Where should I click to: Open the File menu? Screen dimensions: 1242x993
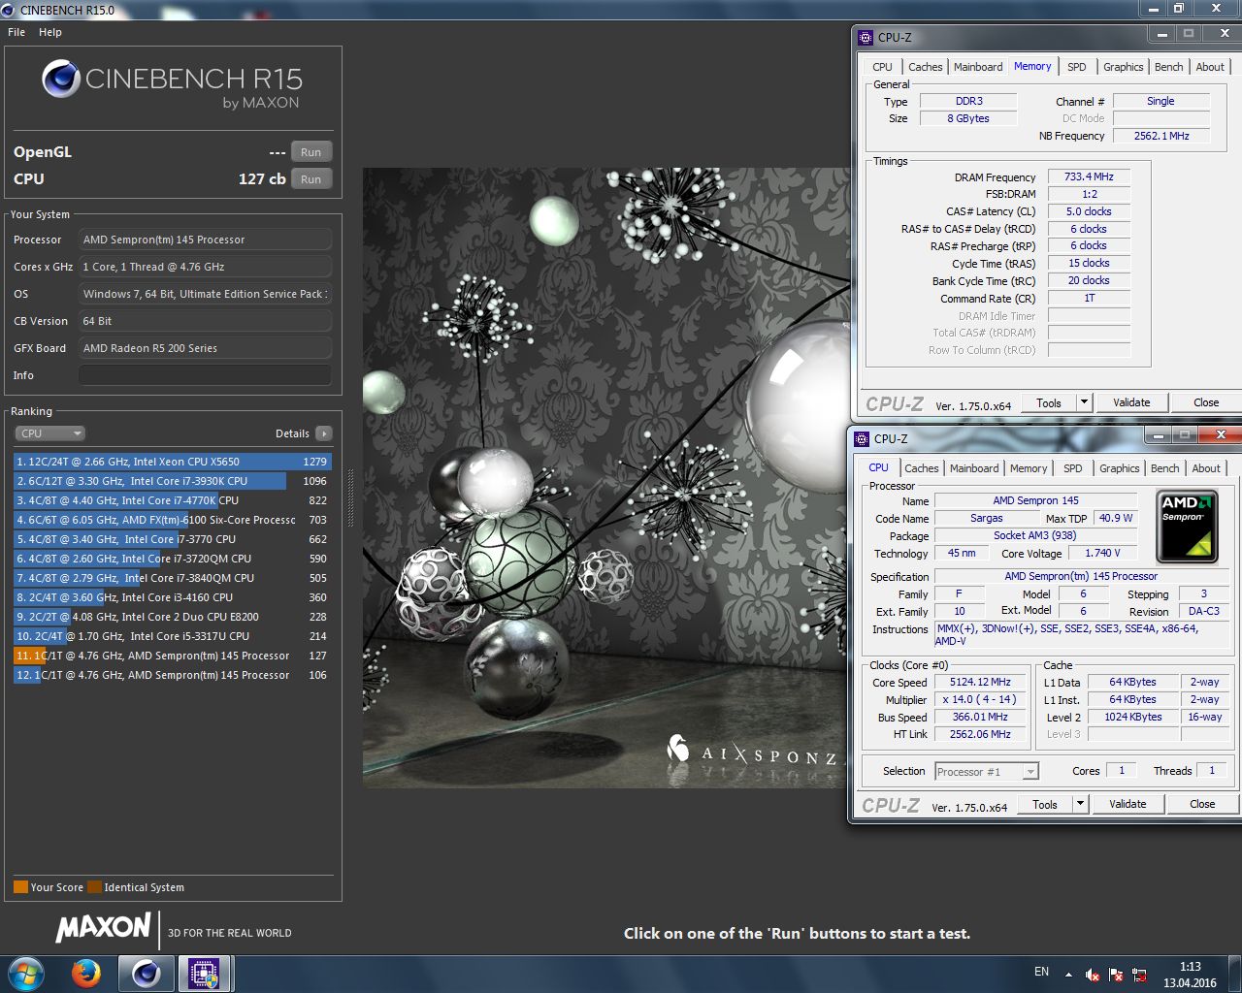point(16,32)
